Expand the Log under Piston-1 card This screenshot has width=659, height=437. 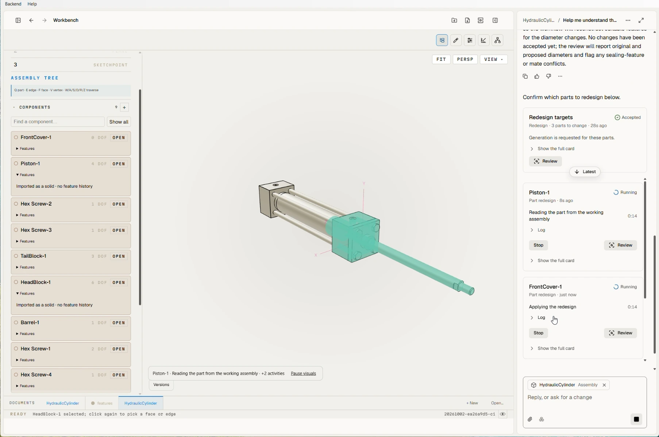coord(538,230)
